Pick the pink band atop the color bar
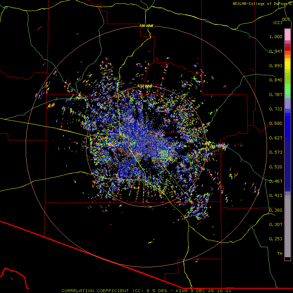293x293 pixels. pos(287,35)
